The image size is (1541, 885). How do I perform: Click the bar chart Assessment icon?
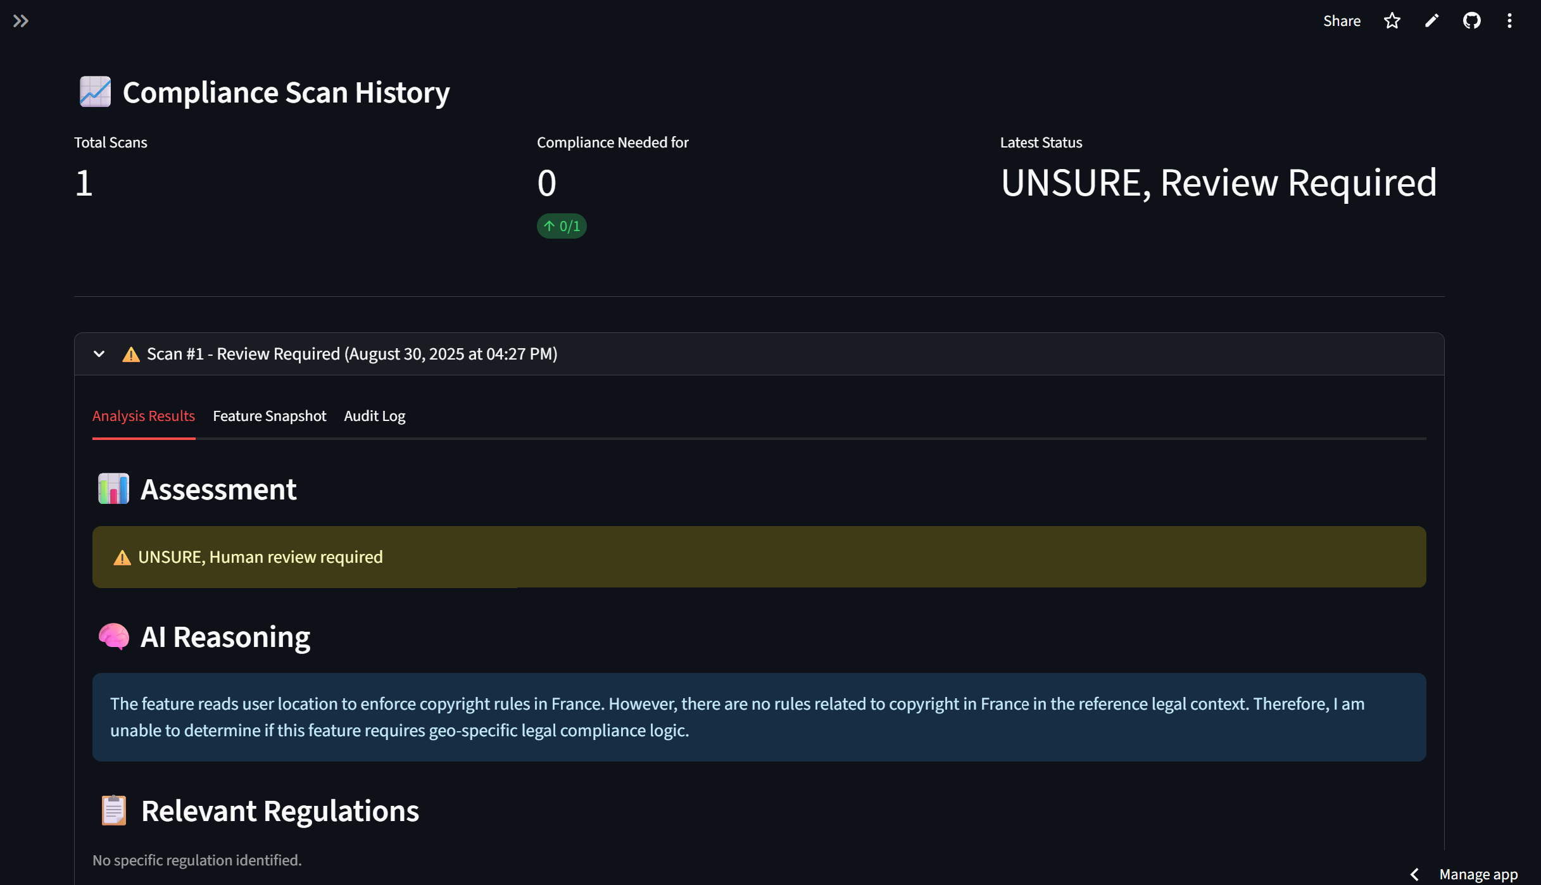tap(113, 489)
